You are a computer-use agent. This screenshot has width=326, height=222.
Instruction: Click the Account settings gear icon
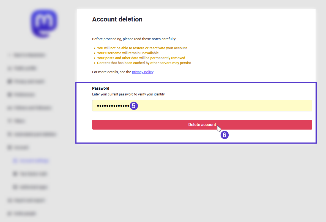[15, 160]
